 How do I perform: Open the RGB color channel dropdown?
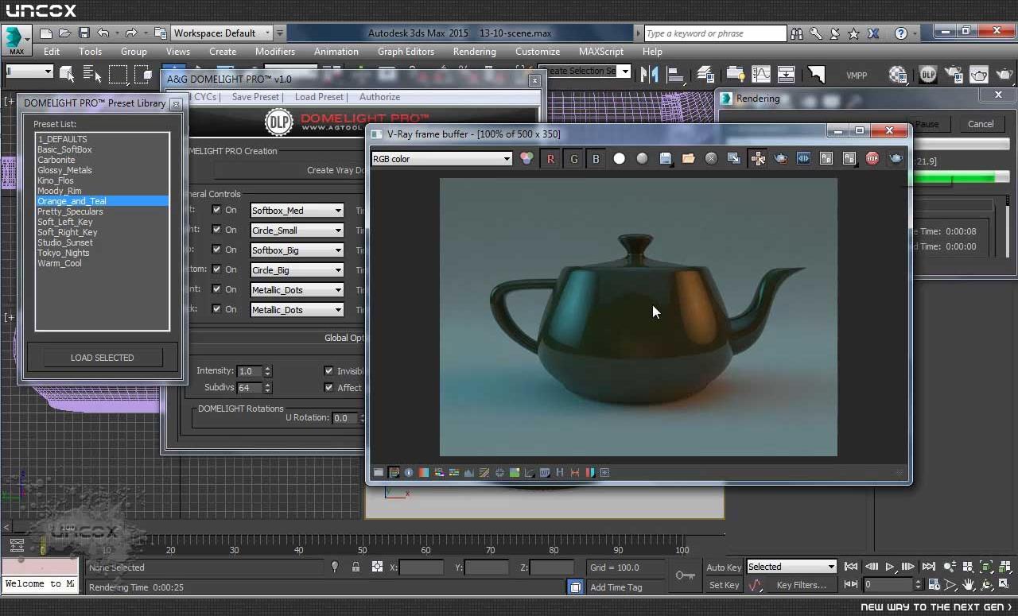(441, 159)
